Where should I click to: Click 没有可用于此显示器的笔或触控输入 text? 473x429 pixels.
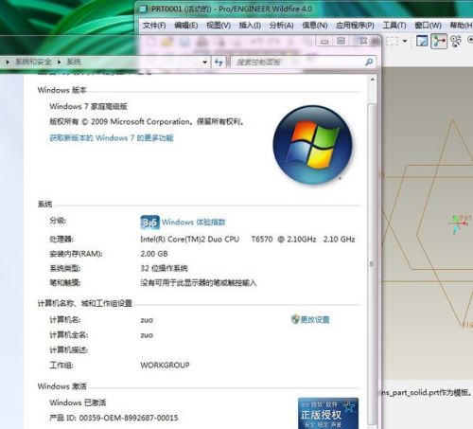199,283
